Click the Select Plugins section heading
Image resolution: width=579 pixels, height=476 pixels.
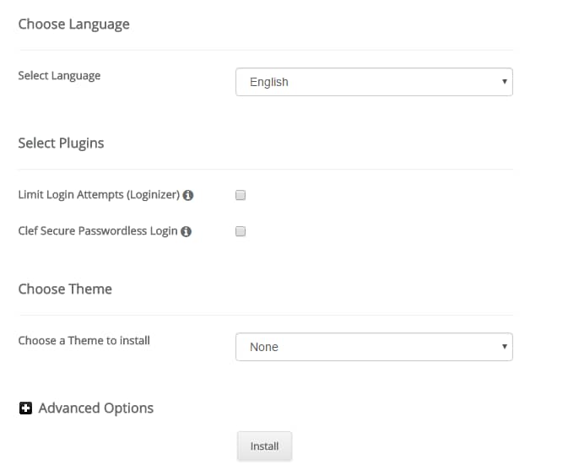click(x=62, y=143)
